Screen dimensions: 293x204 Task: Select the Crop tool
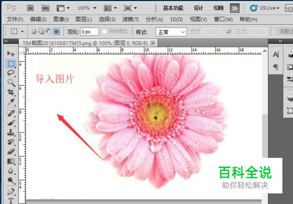click(11, 92)
